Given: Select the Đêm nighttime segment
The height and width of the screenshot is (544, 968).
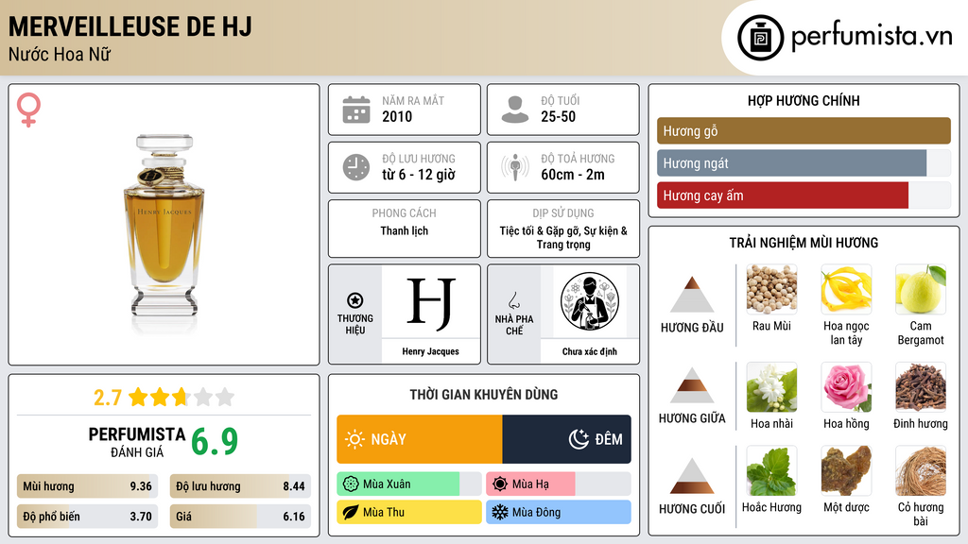Looking at the screenshot, I should (567, 439).
